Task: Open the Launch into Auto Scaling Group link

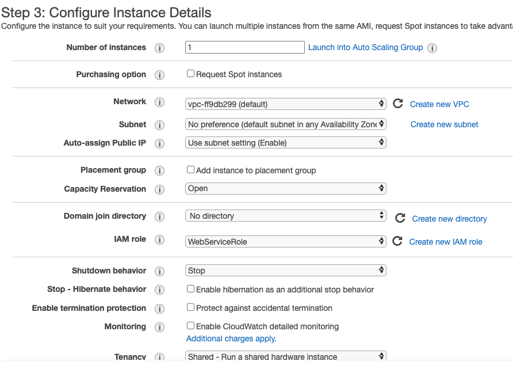Action: (x=365, y=47)
